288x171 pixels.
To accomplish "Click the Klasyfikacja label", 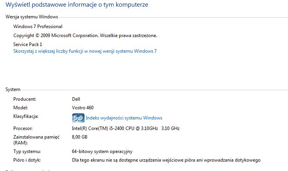I will pyautogui.click(x=26, y=116).
